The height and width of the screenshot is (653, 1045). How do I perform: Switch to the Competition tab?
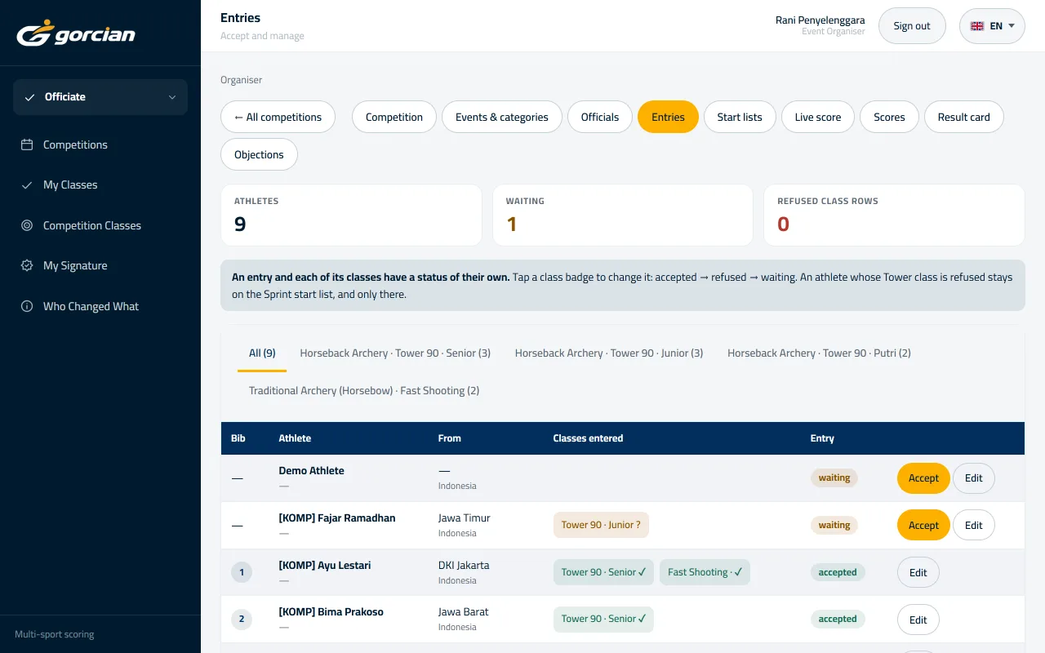[394, 117]
